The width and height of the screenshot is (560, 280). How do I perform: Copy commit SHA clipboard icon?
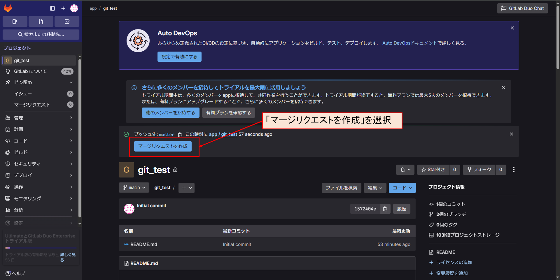[385, 209]
